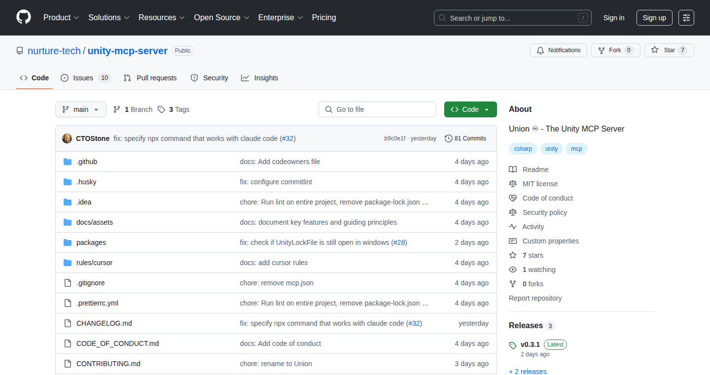
Task: Open the unity-mcp-server repository link
Action: (128, 51)
